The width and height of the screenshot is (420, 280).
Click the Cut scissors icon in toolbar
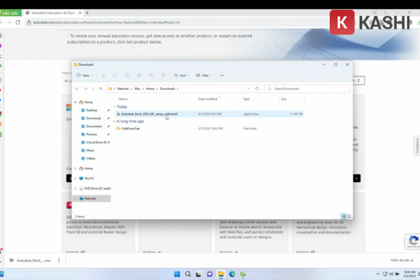point(103,75)
